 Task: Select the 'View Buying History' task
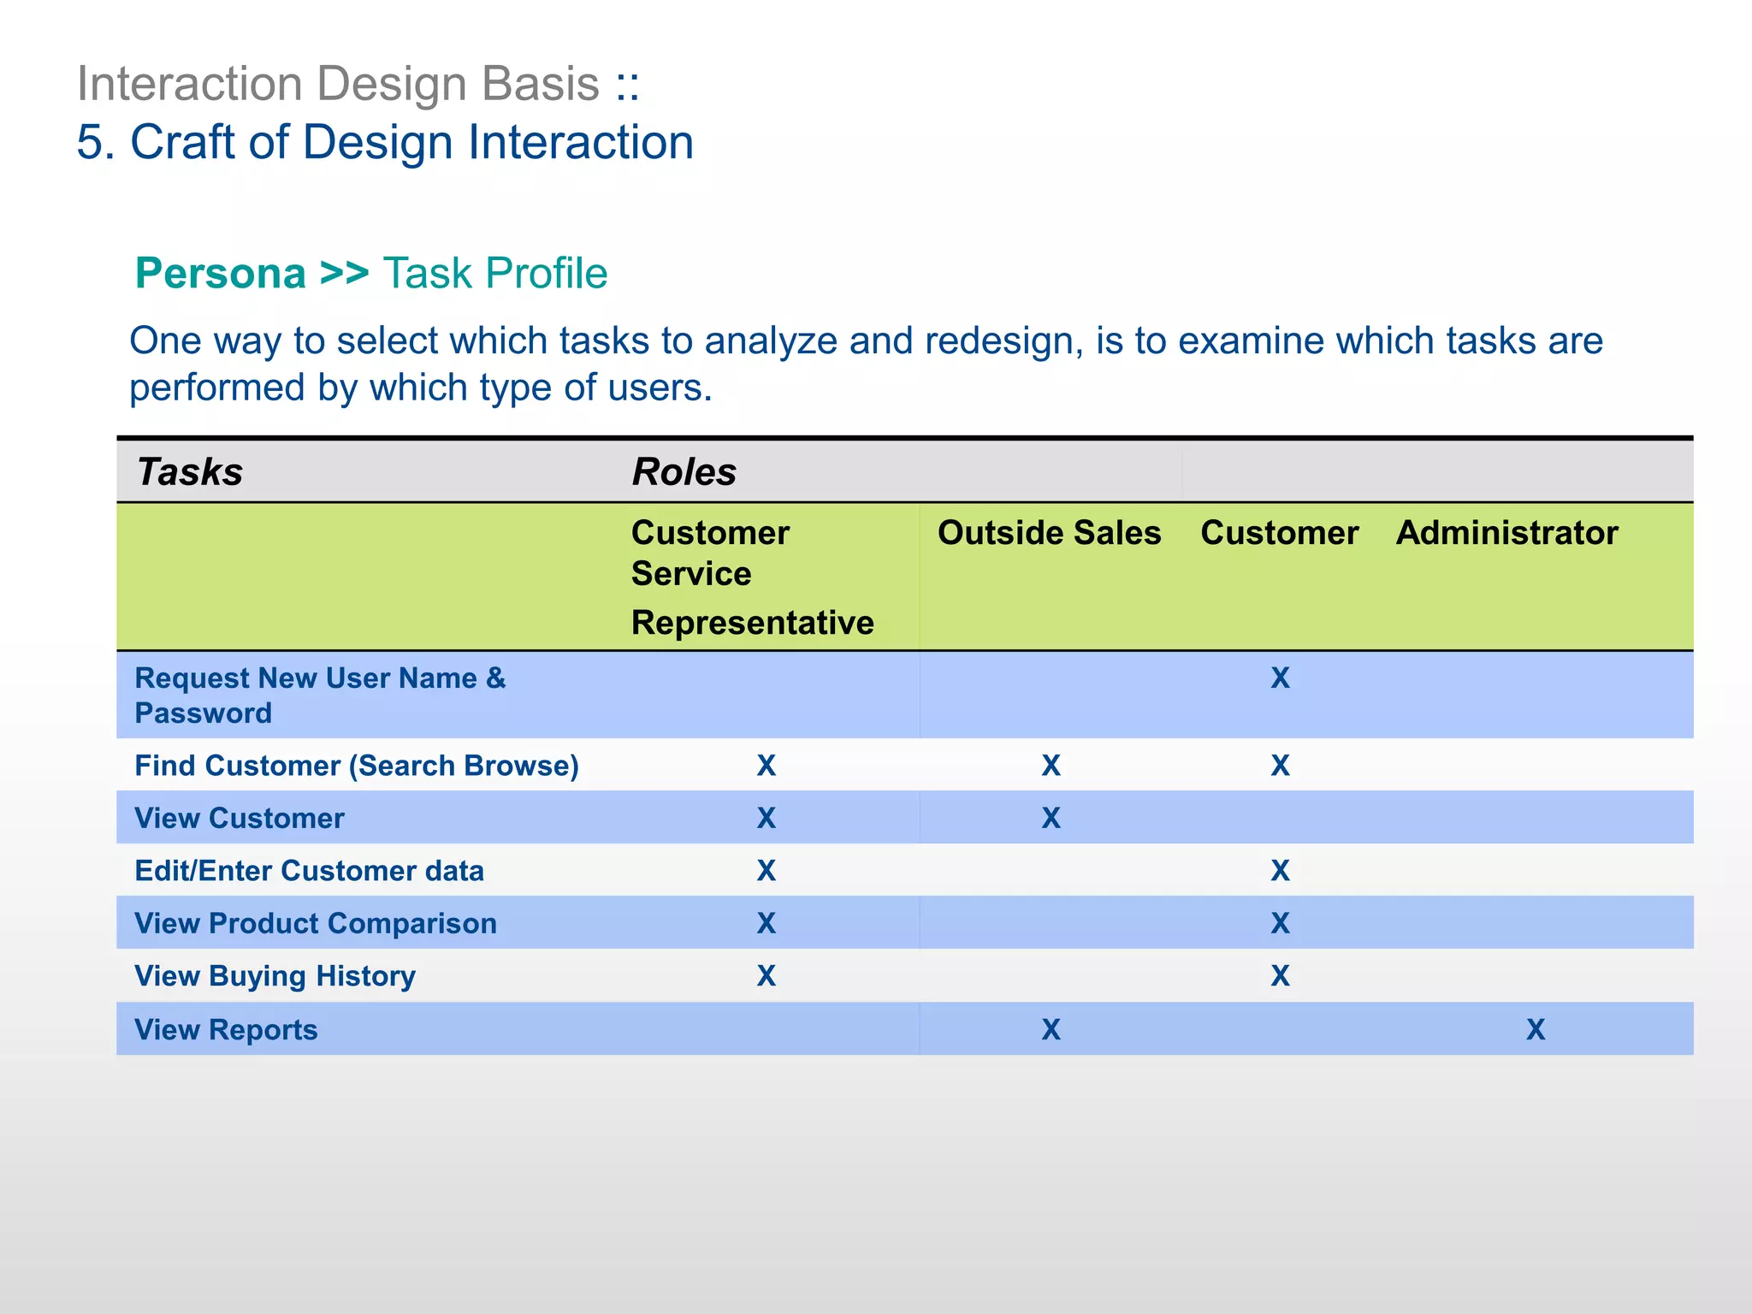[275, 976]
